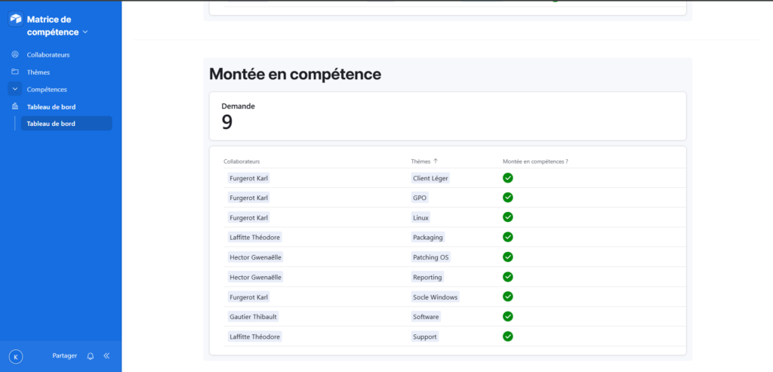Click the Thèmes folder icon
This screenshot has width=773, height=372.
click(x=15, y=72)
